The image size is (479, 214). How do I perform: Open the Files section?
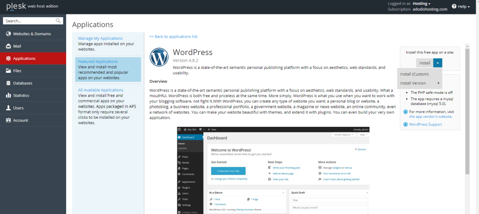[33, 71]
